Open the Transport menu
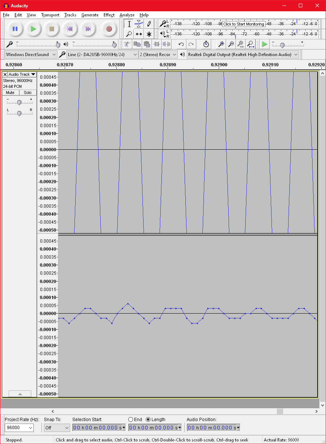 50,15
